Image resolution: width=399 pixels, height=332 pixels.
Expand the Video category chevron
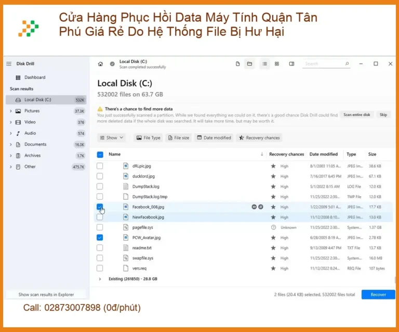(11, 122)
